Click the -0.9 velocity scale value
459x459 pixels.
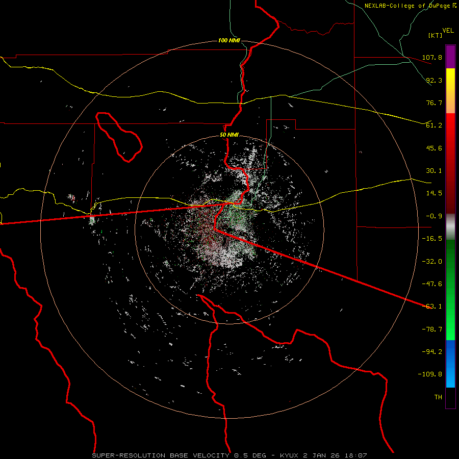pos(434,216)
